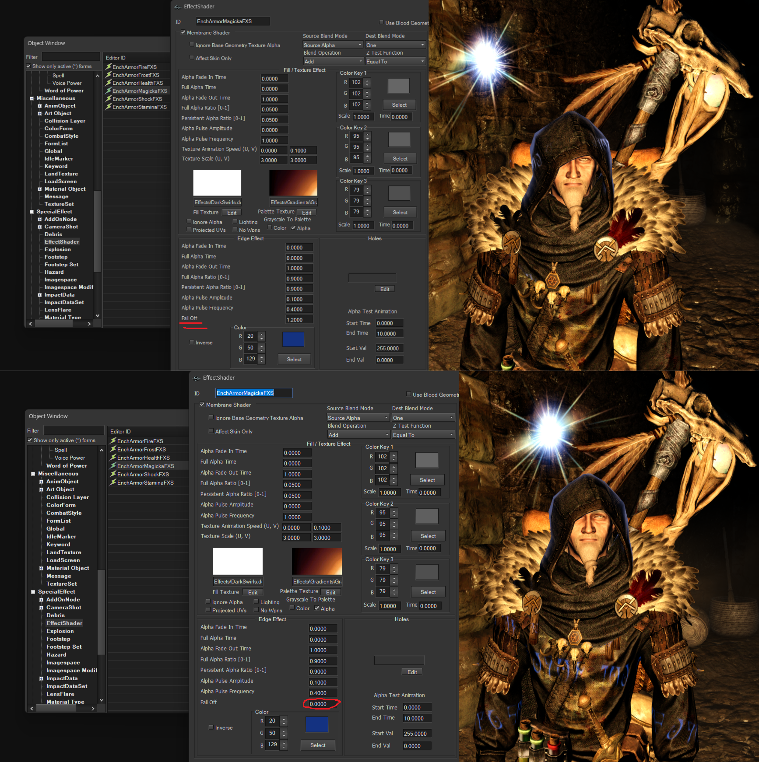Viewport: 759px width, 762px height.
Task: Click Fill Texture Edit button in upper EffectShader window
Action: coord(232,213)
